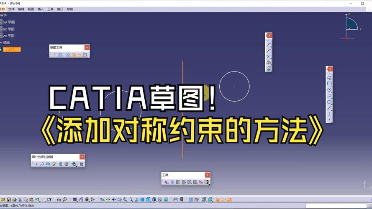Select xy 平面 in the tree
The width and height of the screenshot is (372, 209).
(9, 22)
